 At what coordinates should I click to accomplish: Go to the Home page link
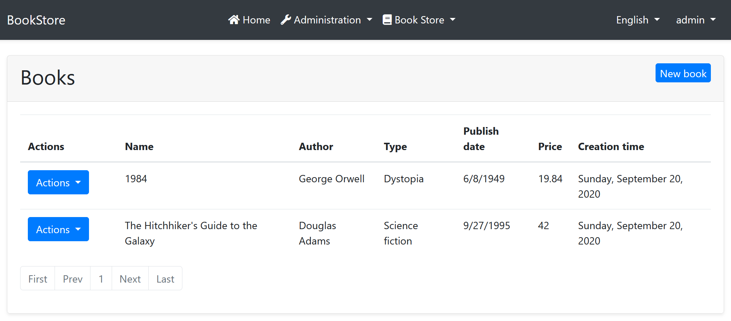(x=256, y=20)
